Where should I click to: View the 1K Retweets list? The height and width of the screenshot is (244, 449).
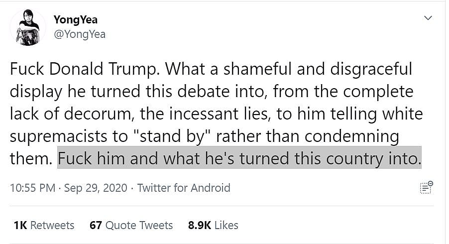pos(44,225)
